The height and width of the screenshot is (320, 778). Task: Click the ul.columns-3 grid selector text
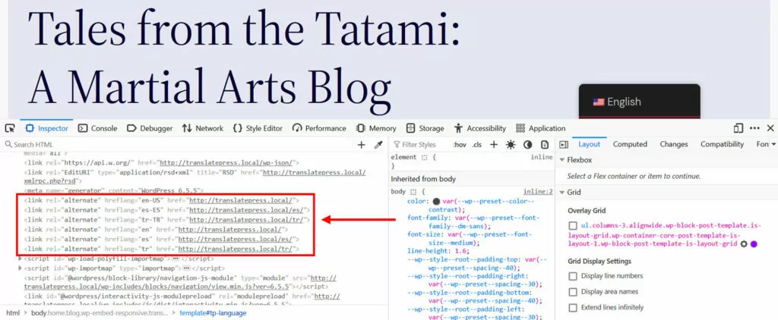664,235
